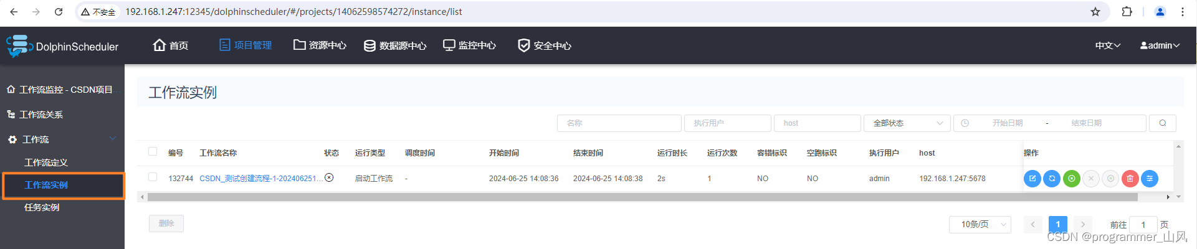Viewport: 1197px width, 249px height.
Task: Open the 中文 language dropdown
Action: tap(1108, 45)
